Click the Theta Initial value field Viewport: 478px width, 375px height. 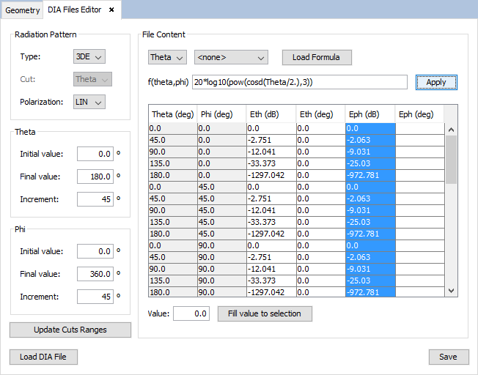95,154
